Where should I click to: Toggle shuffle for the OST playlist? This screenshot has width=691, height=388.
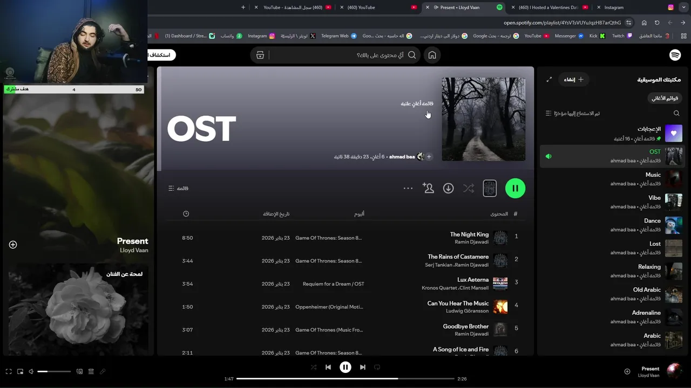point(469,188)
